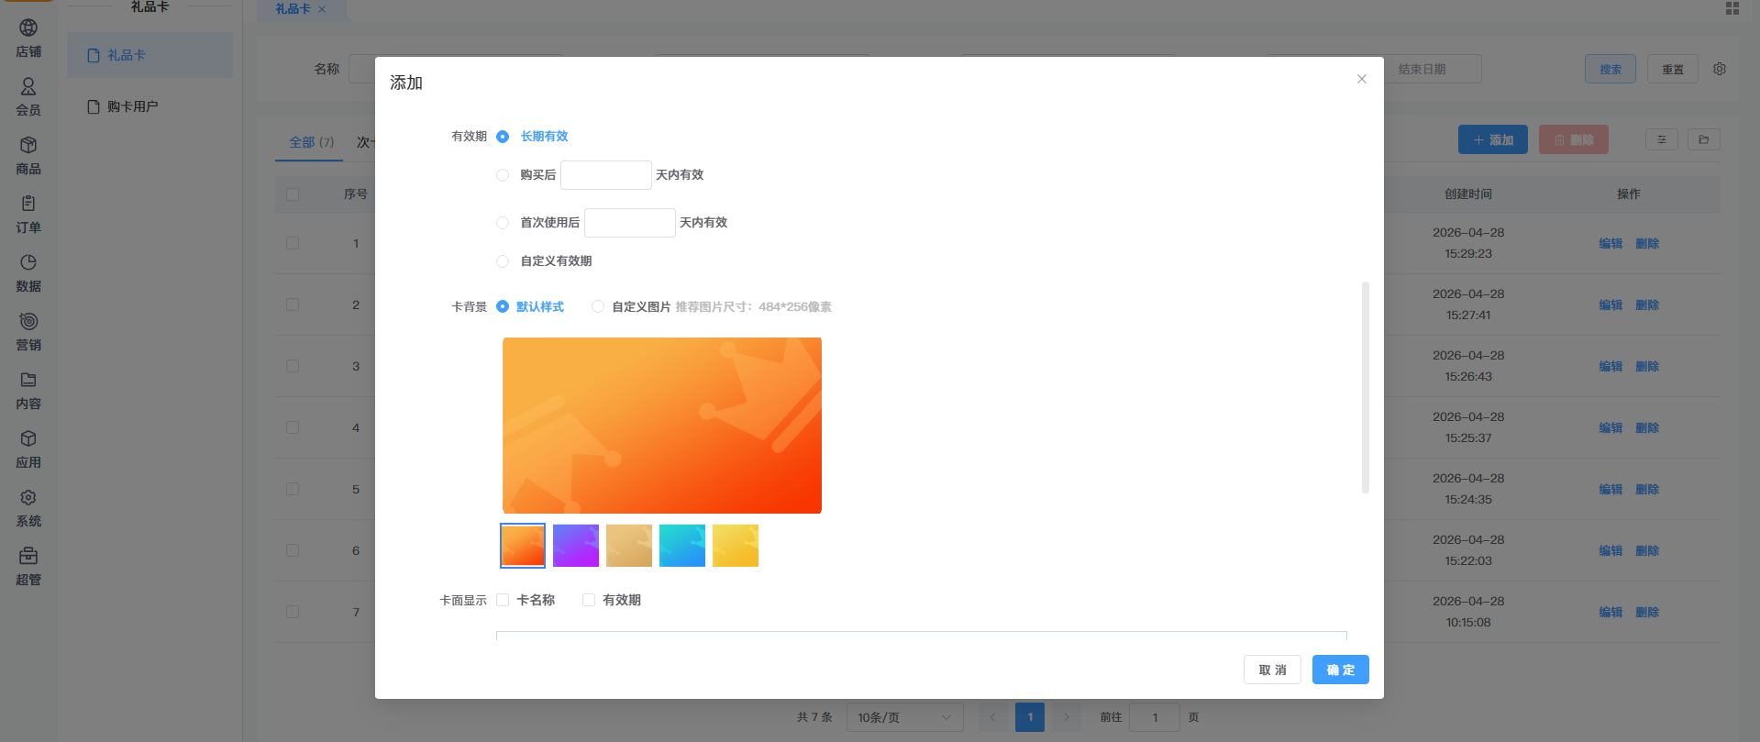
Task: Click the 确定 confirm button
Action: pos(1340,670)
